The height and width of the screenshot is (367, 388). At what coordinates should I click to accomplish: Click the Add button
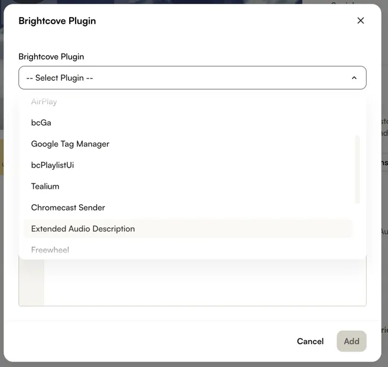click(x=351, y=341)
